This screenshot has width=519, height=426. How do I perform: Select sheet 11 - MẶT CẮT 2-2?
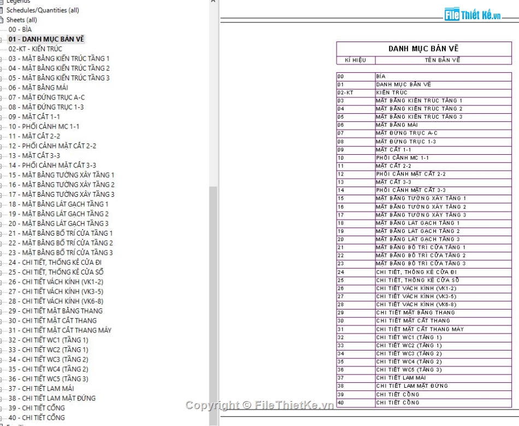coord(34,136)
